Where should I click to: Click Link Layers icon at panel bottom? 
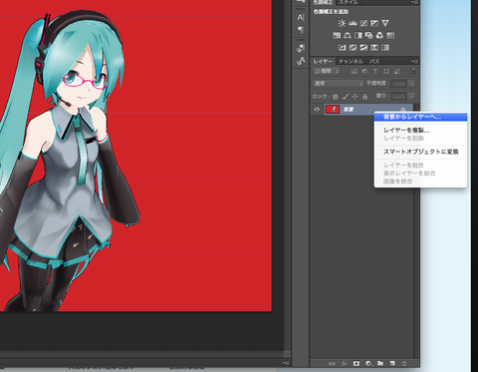tap(332, 363)
